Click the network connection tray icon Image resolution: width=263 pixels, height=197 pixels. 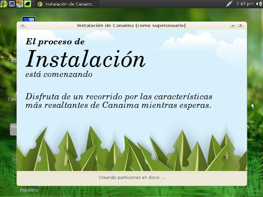(x=229, y=4)
